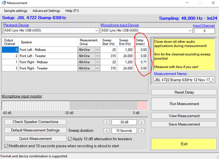Viewport: 219px width, 159px height.
Task: Increase the input level with right arrow
Action: tap(141, 122)
